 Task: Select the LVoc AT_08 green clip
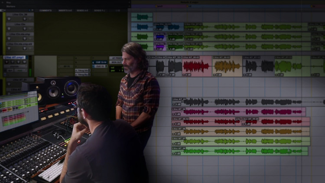[240, 151]
